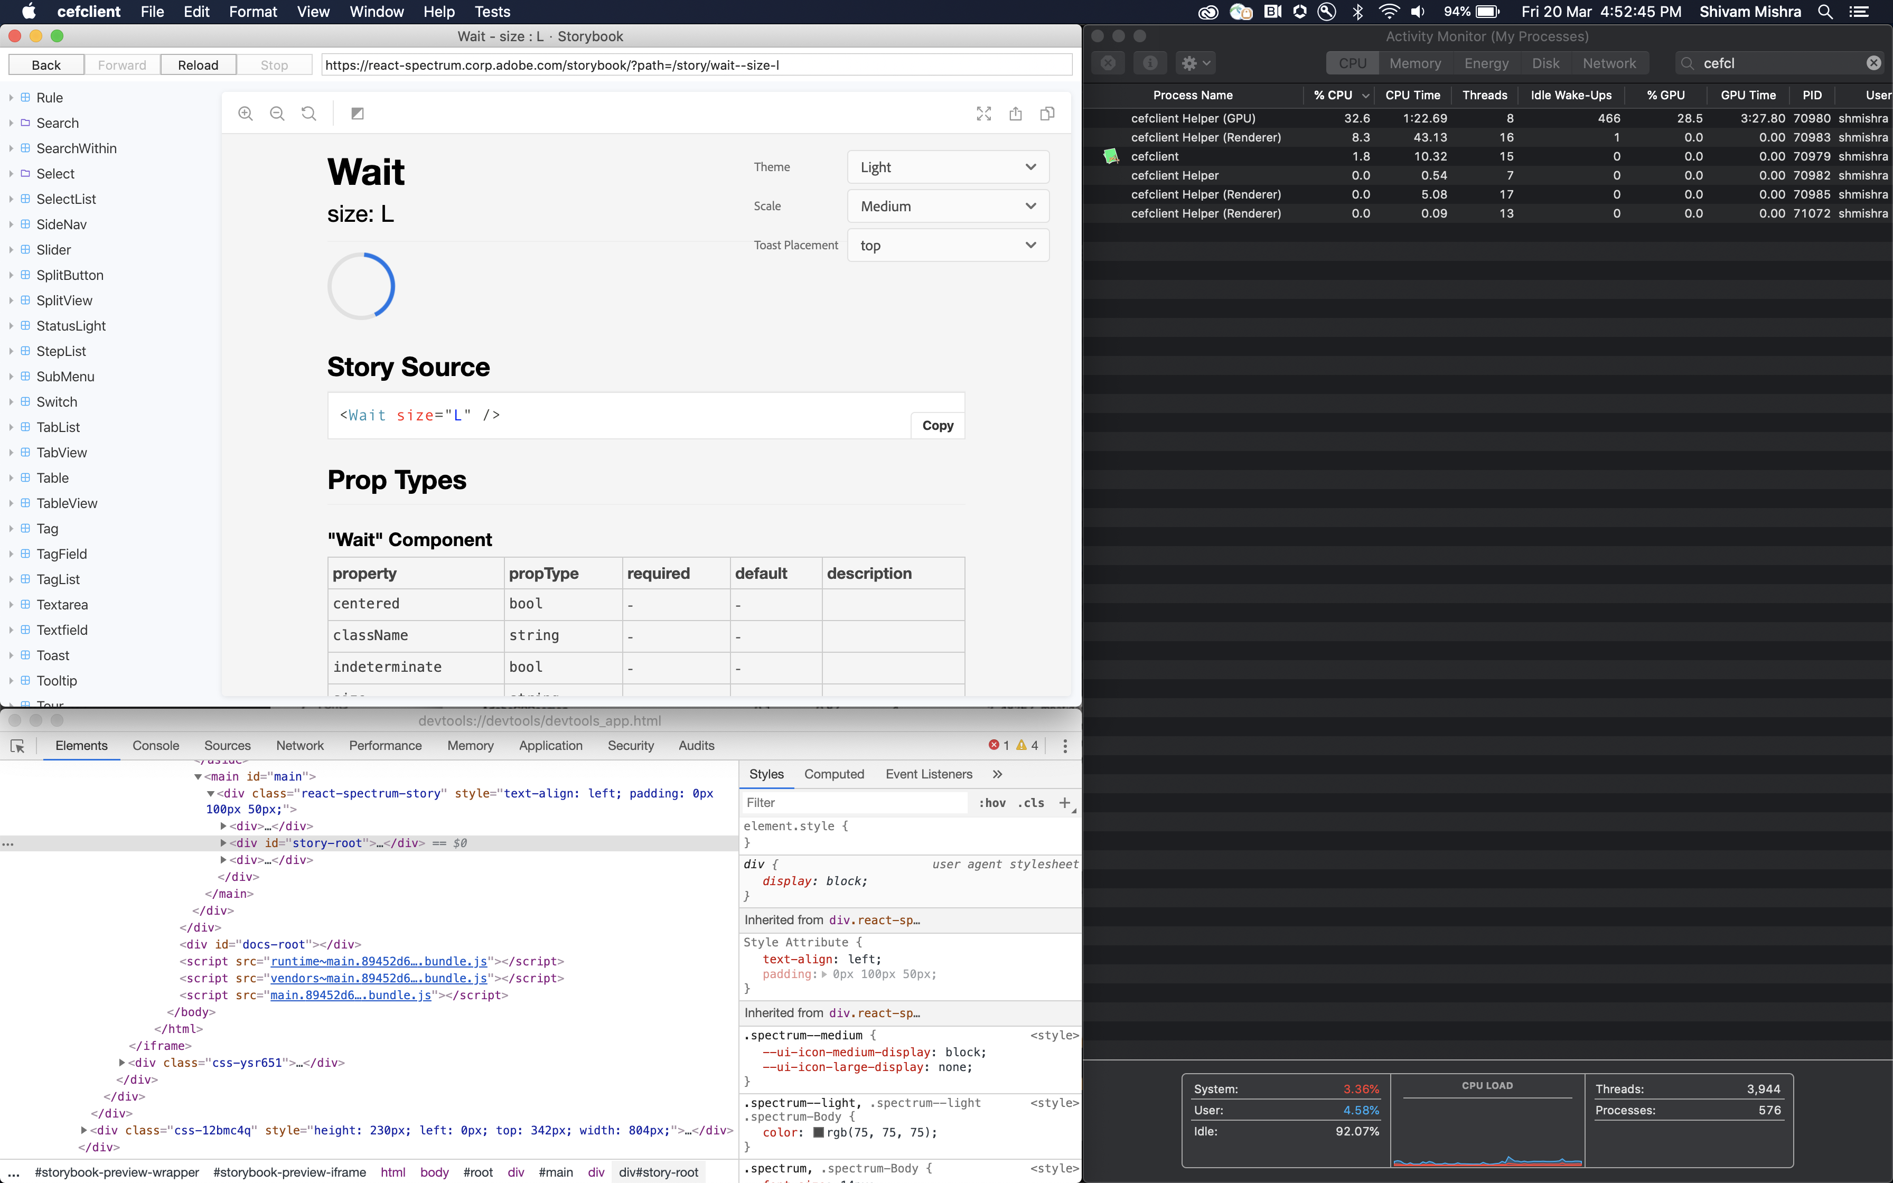Open the runtime~main bundle.js script link

381,961
